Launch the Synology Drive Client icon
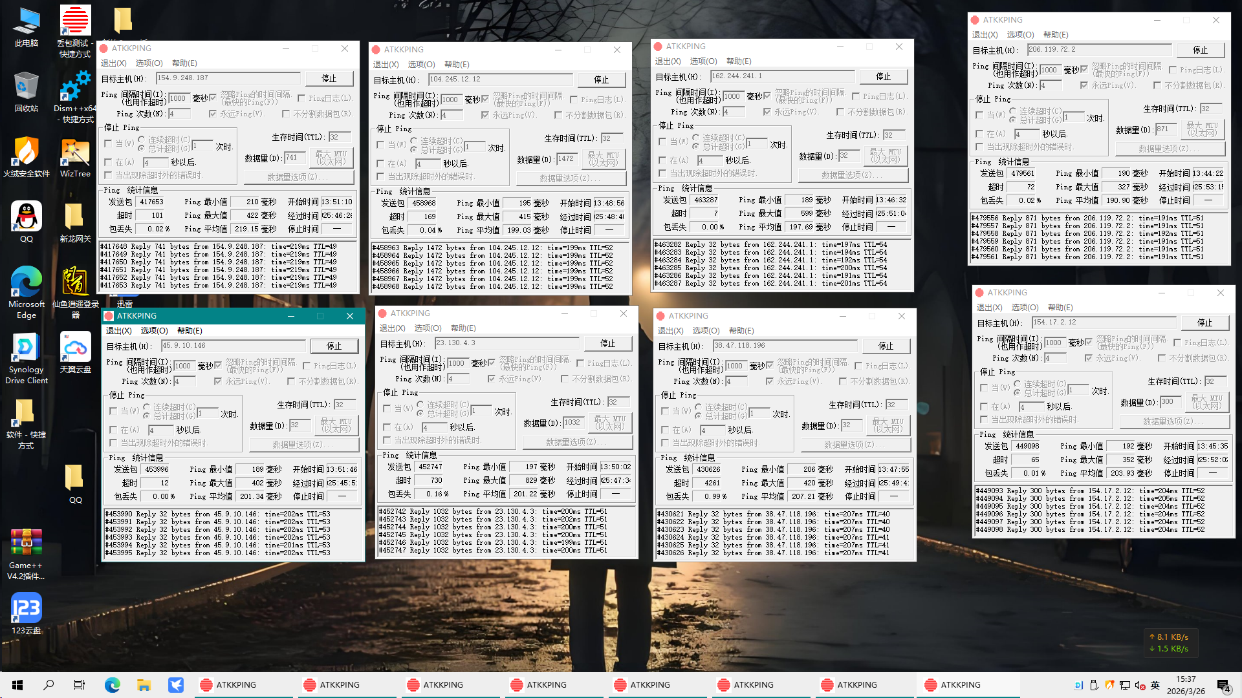The image size is (1242, 698). [x=27, y=359]
